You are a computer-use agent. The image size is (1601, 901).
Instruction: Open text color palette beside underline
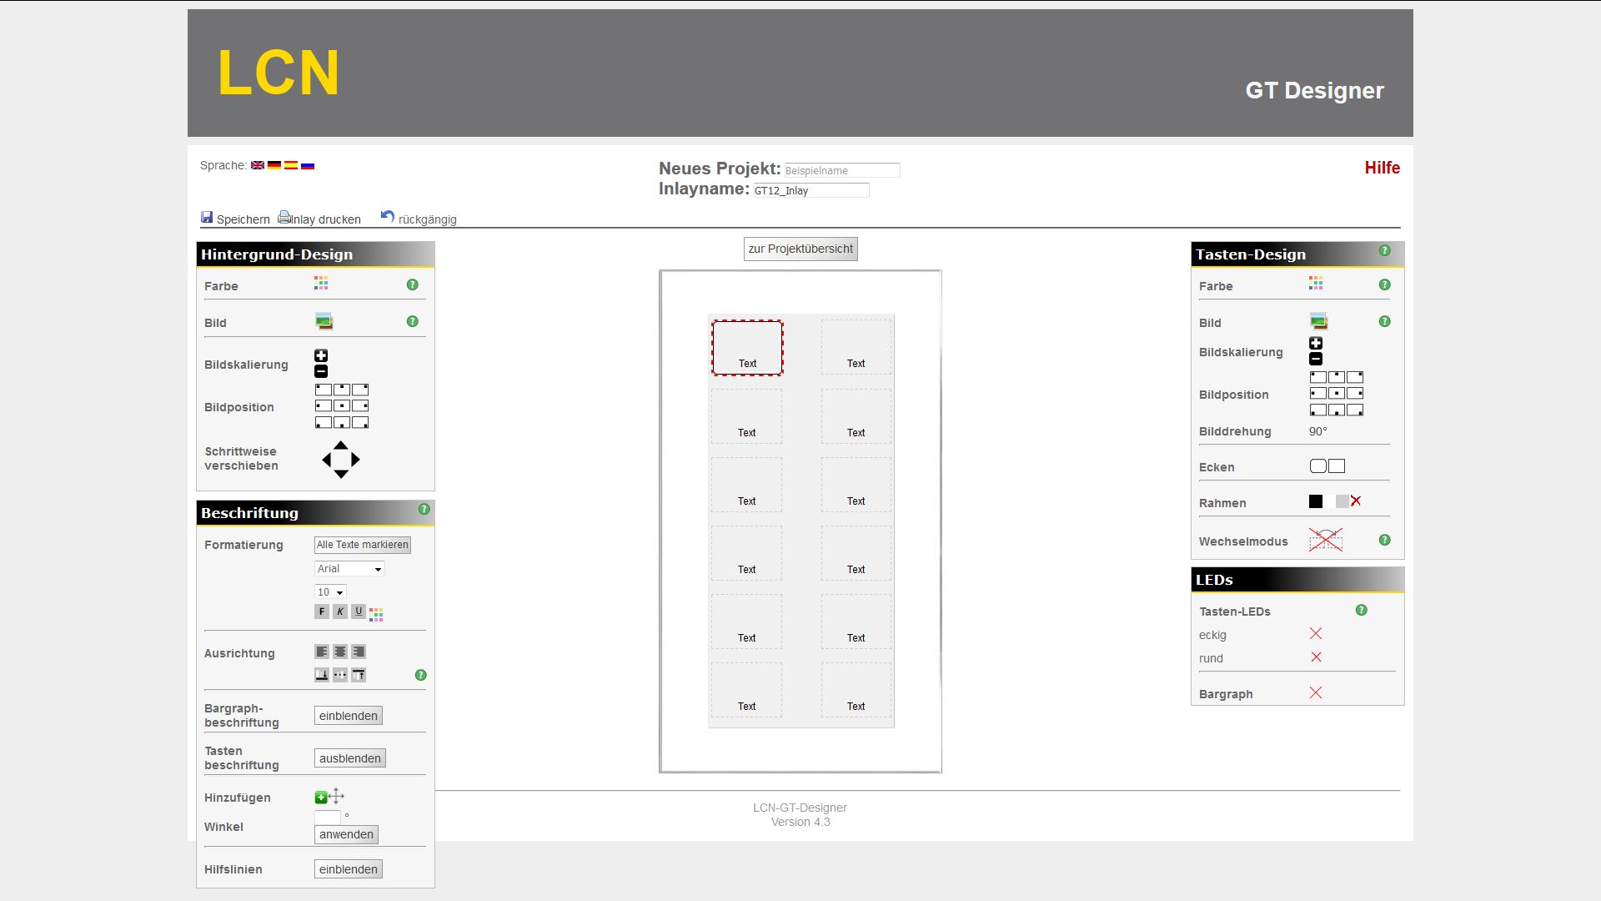[376, 614]
